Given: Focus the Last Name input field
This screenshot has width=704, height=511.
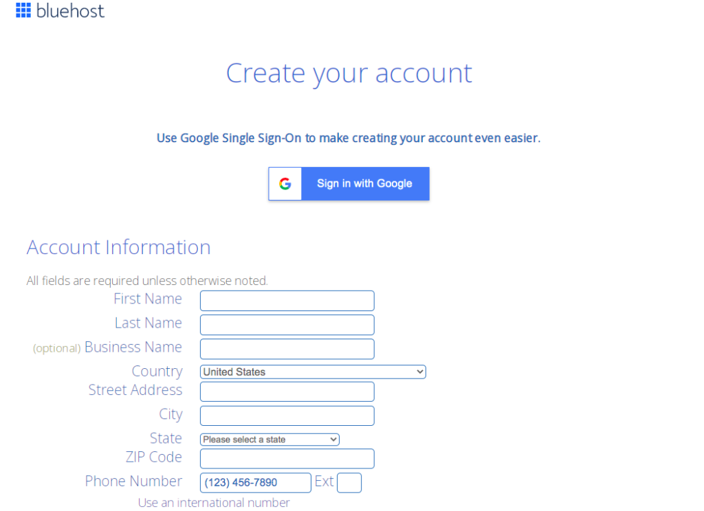Looking at the screenshot, I should (287, 325).
